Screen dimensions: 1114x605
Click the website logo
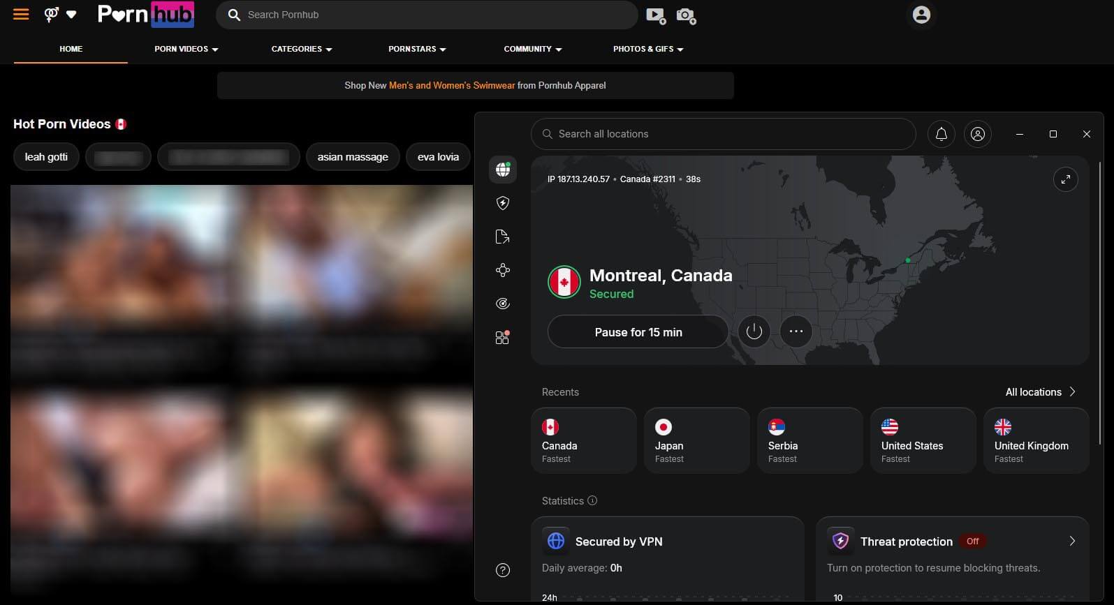click(x=145, y=14)
